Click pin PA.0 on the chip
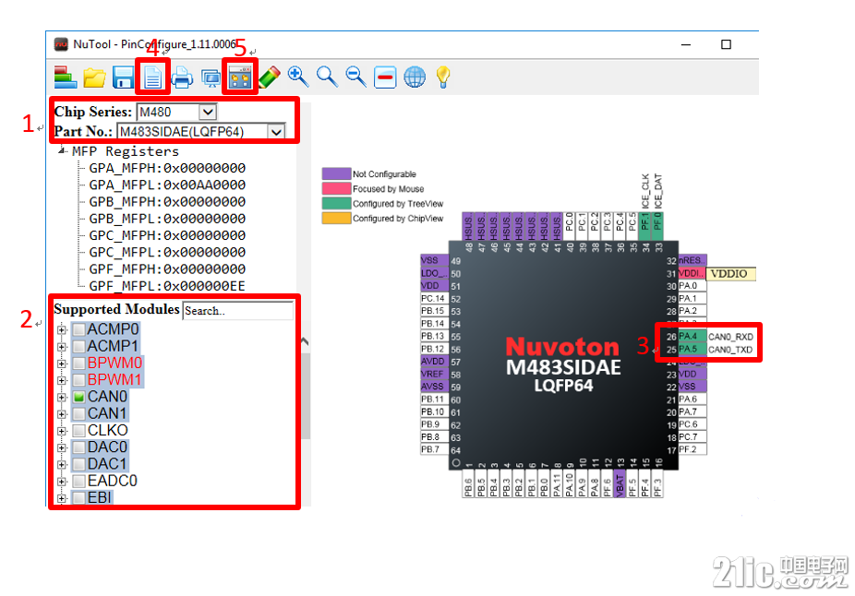 coord(692,286)
